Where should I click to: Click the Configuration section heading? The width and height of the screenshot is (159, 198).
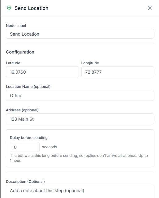pyautogui.click(x=20, y=52)
